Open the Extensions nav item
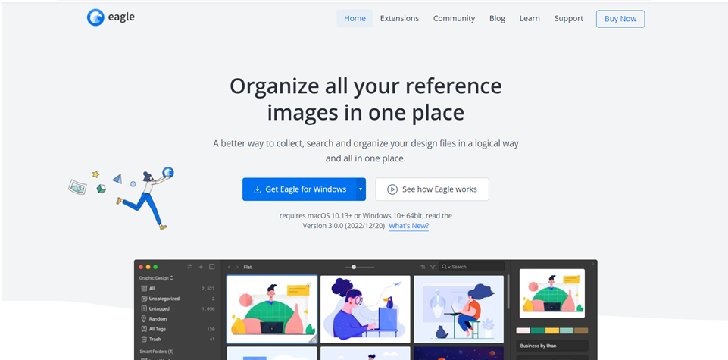728x360 pixels. pos(399,19)
